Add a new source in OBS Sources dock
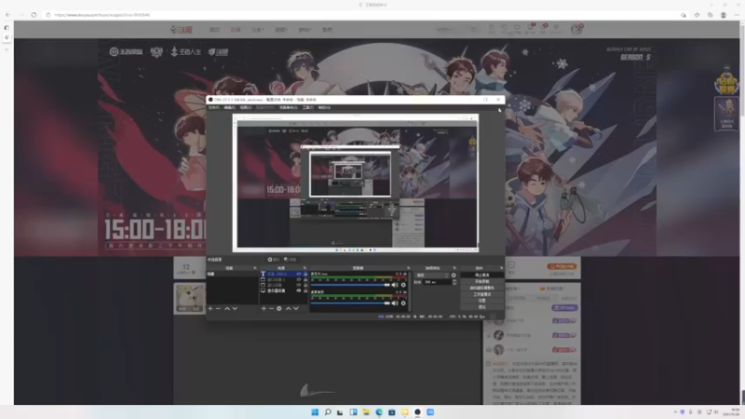Image resolution: width=745 pixels, height=419 pixels. 264,309
